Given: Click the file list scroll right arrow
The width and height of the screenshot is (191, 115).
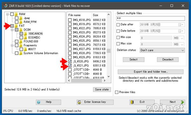Looking at the screenshot, I should pyautogui.click(x=104, y=81).
